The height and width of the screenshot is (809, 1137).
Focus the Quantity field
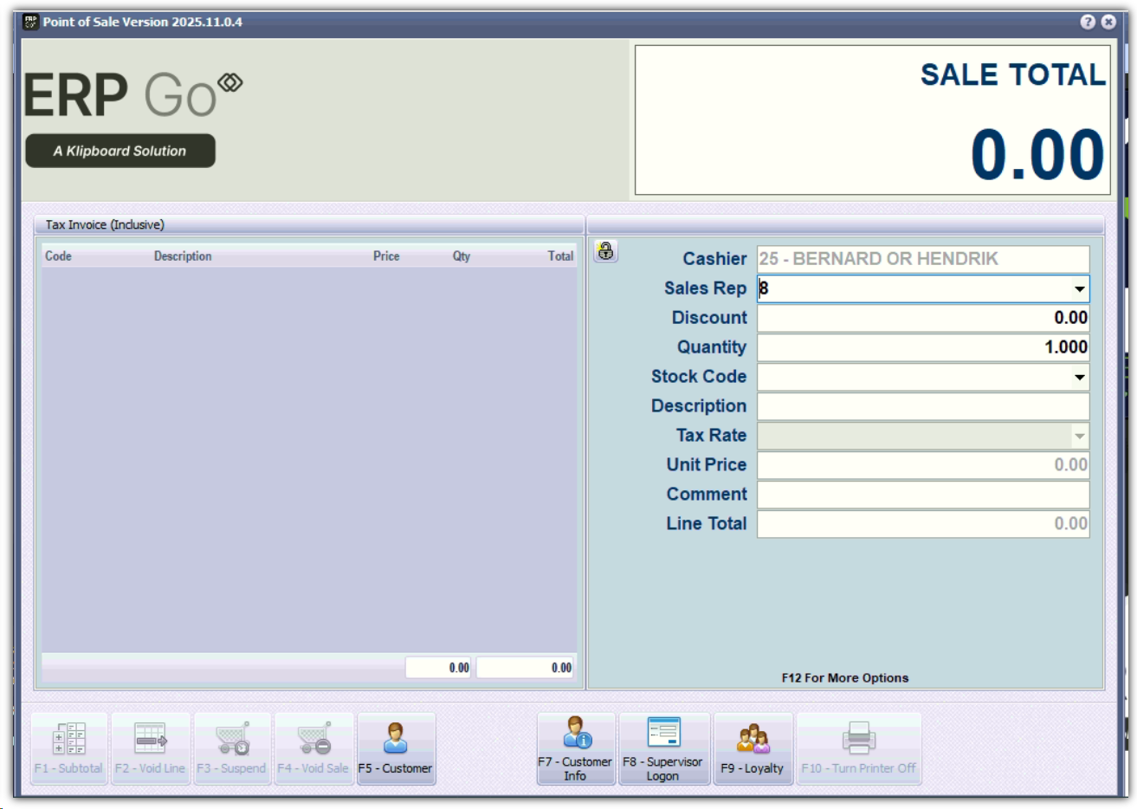click(922, 347)
